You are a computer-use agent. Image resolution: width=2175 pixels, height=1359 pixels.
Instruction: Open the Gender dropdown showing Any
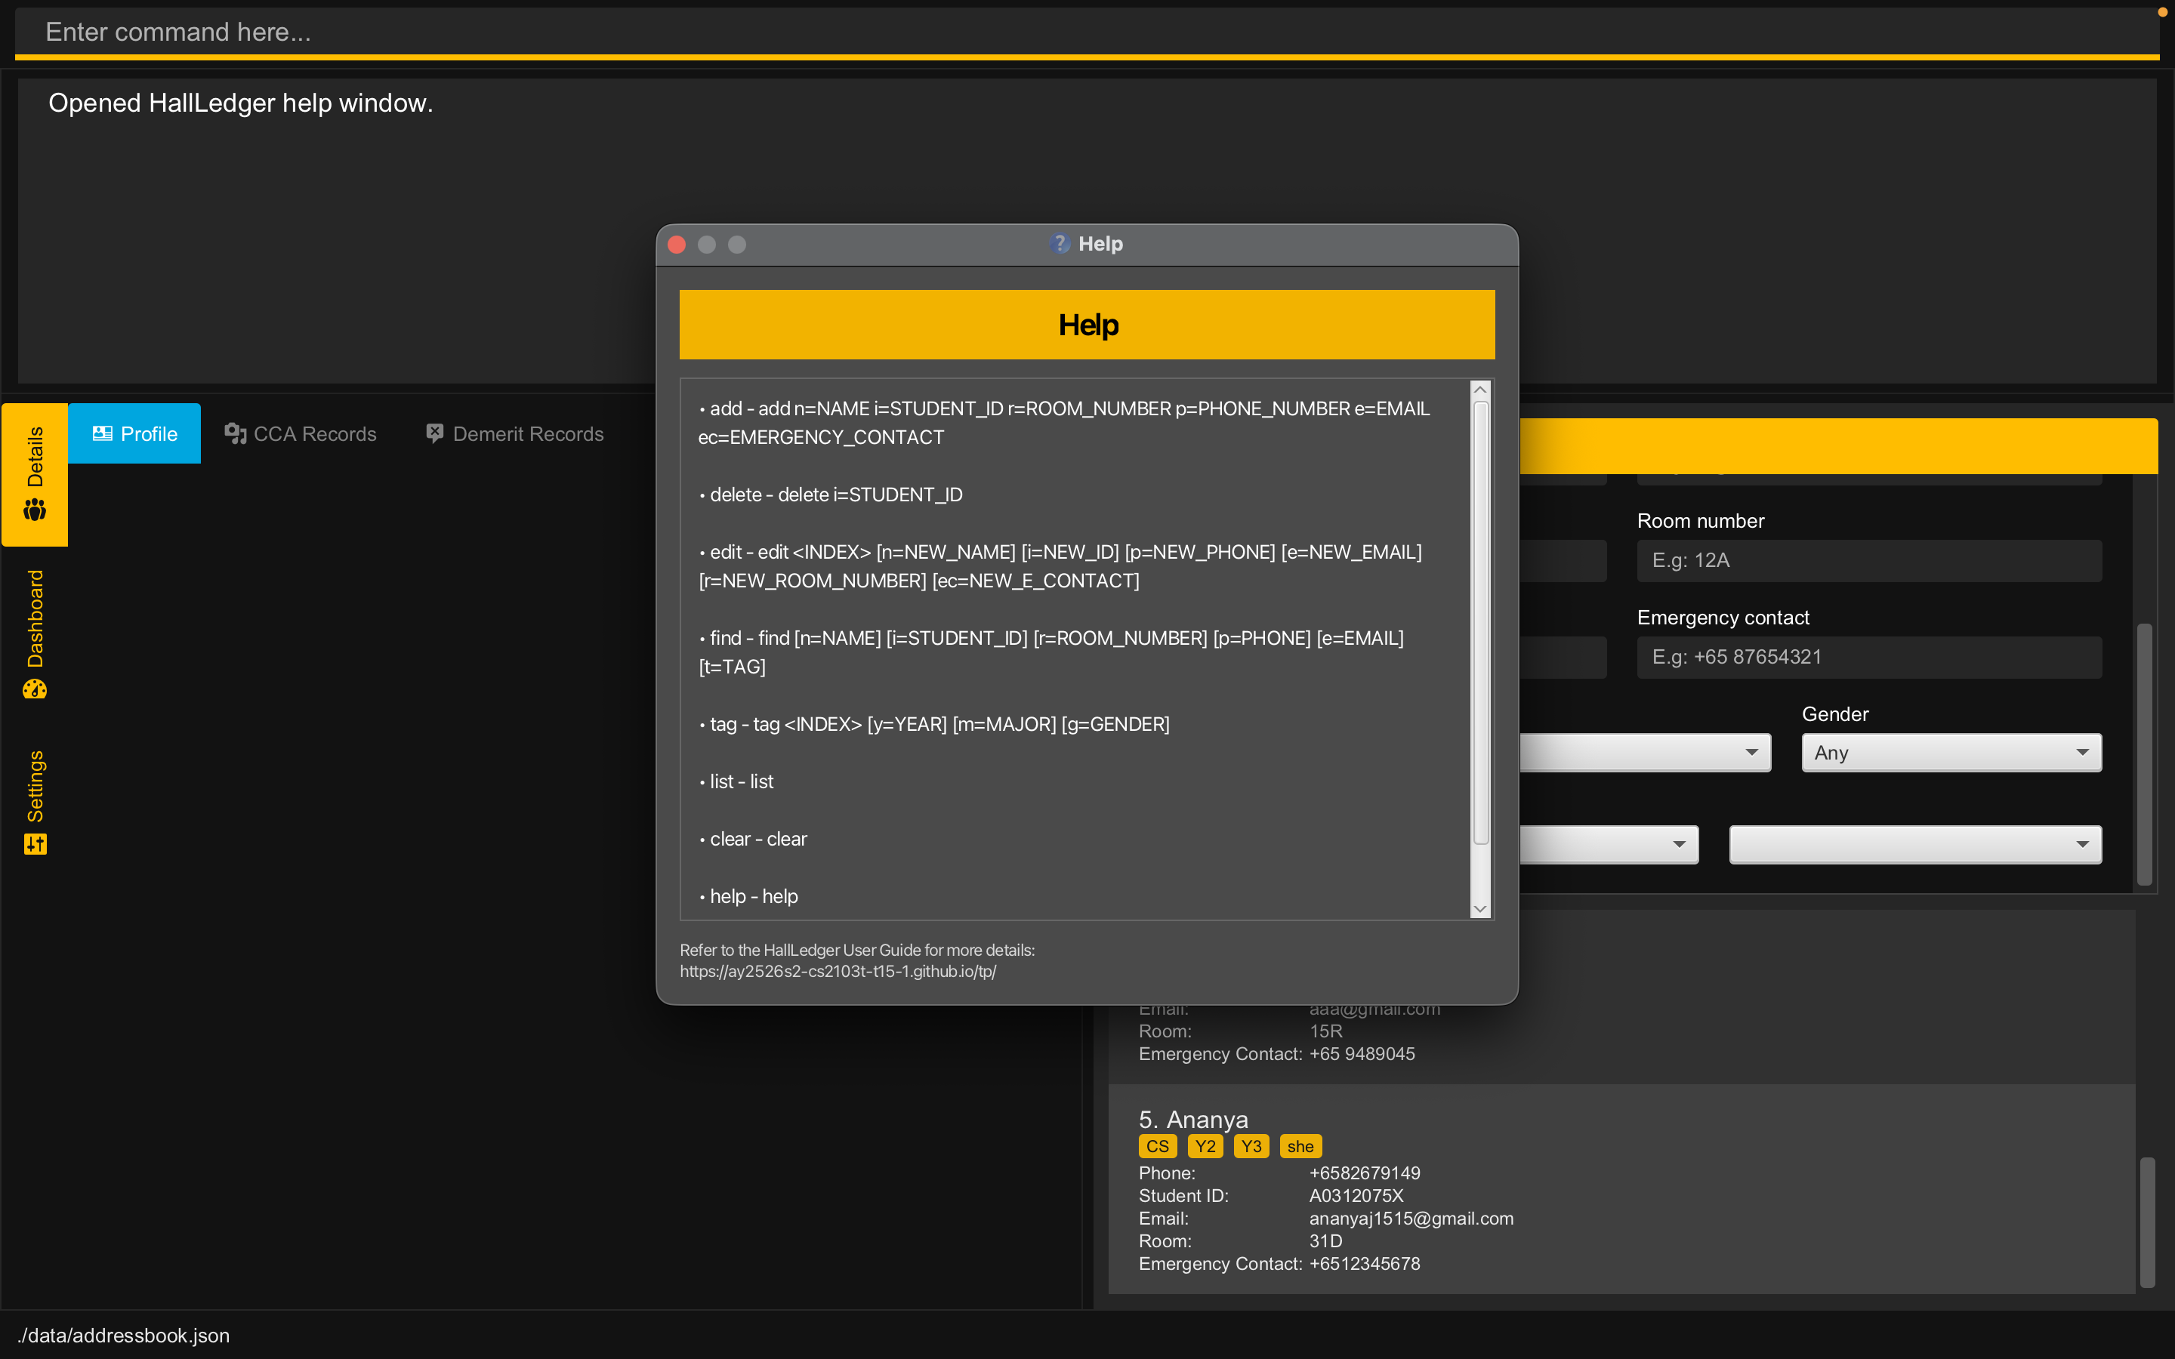pos(1950,752)
